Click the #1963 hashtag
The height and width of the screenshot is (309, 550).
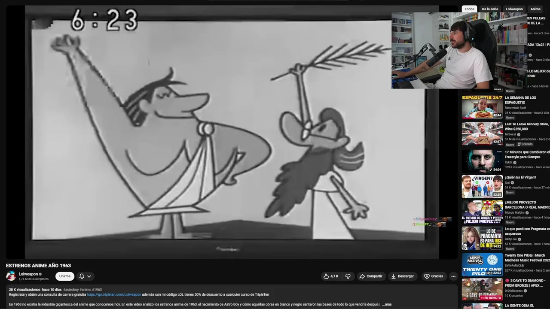coord(97,290)
